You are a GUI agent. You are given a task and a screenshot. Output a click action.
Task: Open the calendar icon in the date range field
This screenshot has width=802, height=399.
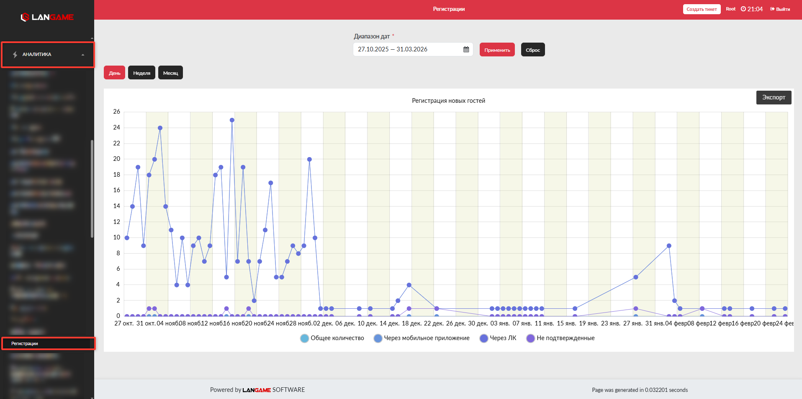[466, 49]
